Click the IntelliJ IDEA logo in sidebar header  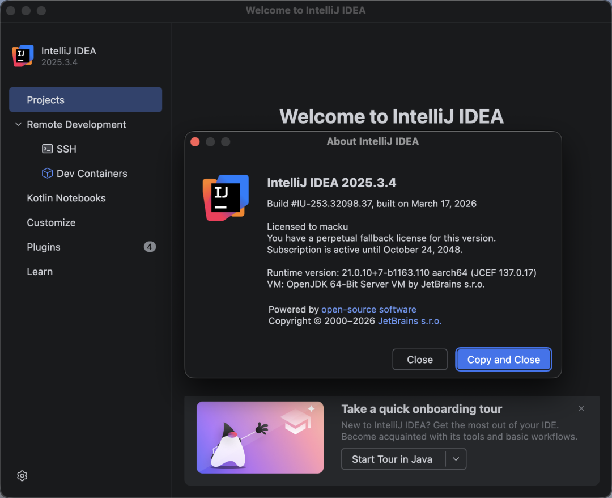point(23,56)
